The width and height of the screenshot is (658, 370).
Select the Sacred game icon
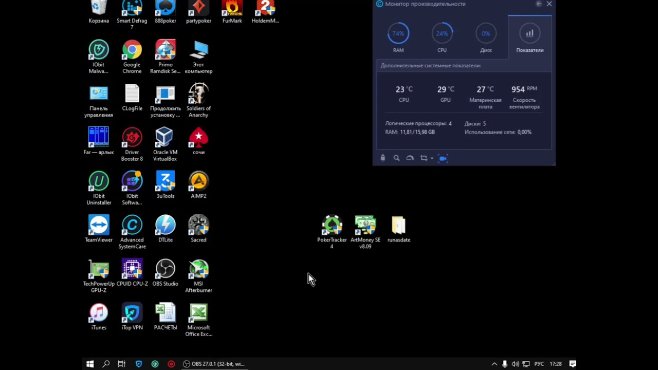coord(198,229)
